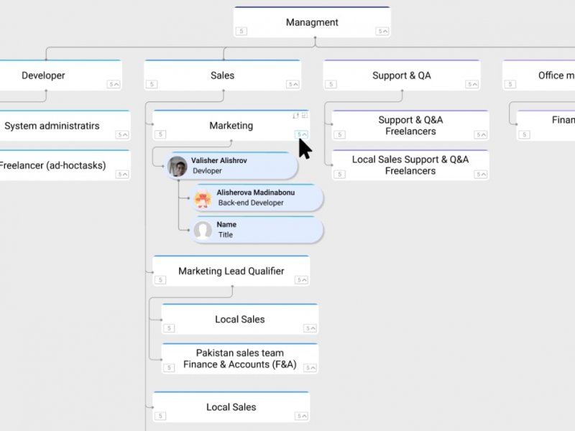Collapse the Local Sales node below Pakistan sales team

pyautogui.click(x=301, y=416)
